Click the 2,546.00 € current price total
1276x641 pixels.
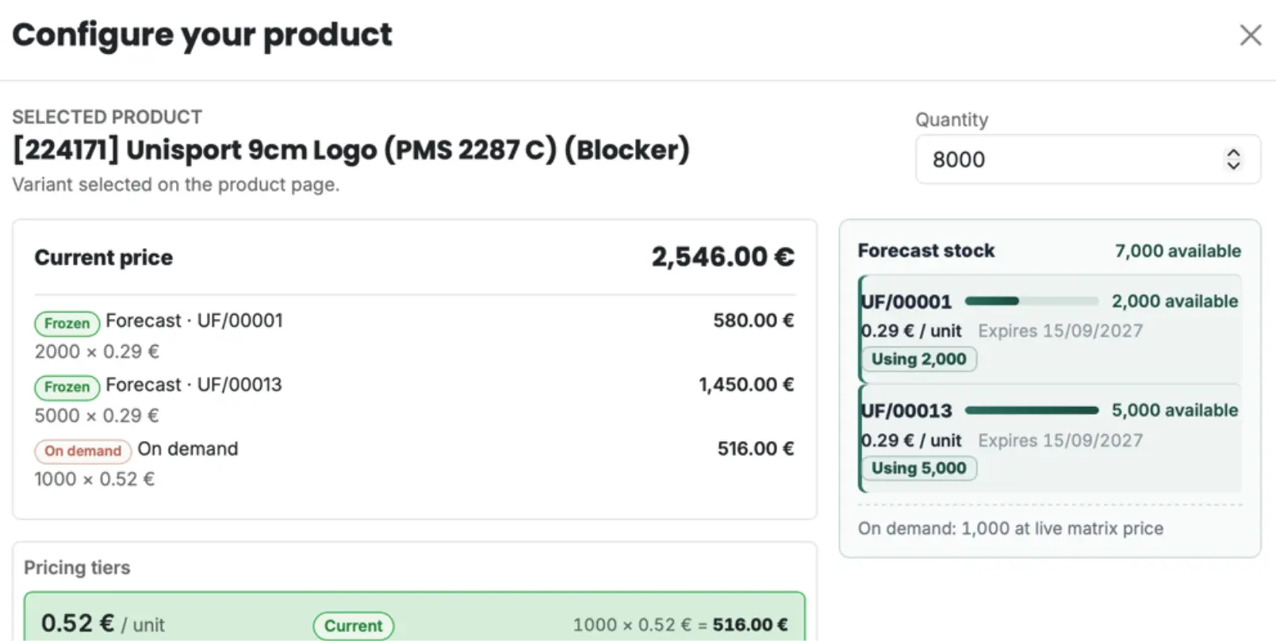722,257
